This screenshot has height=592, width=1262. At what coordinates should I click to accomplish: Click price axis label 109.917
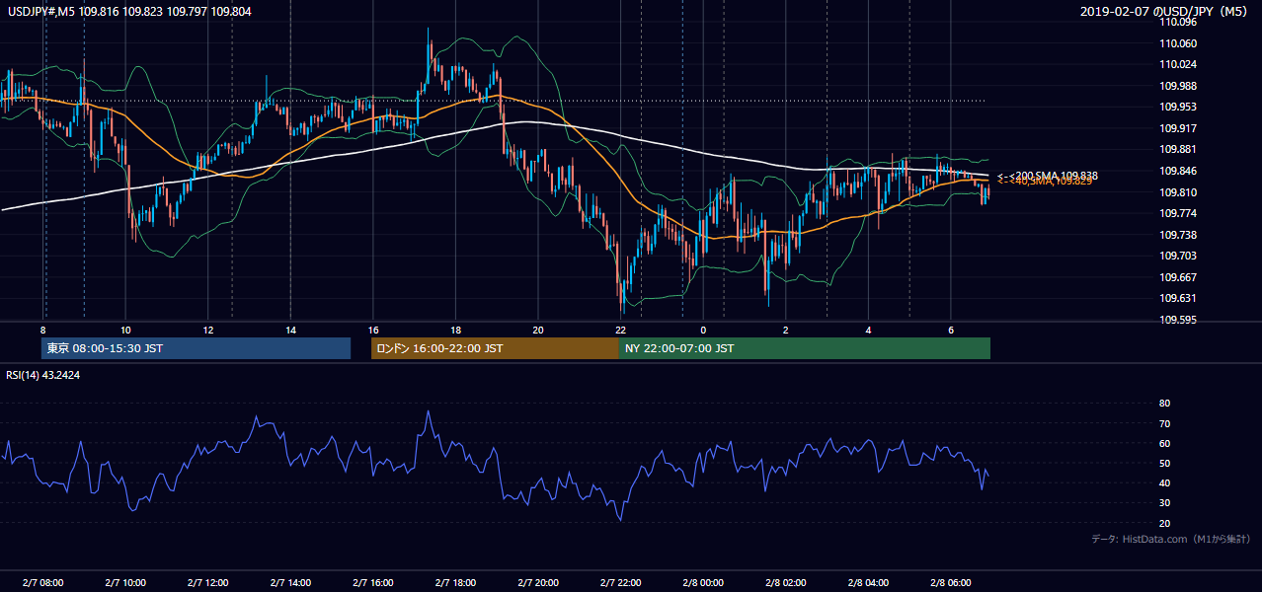click(x=1179, y=128)
